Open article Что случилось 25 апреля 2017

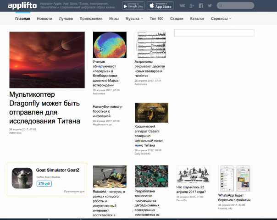tap(191, 189)
